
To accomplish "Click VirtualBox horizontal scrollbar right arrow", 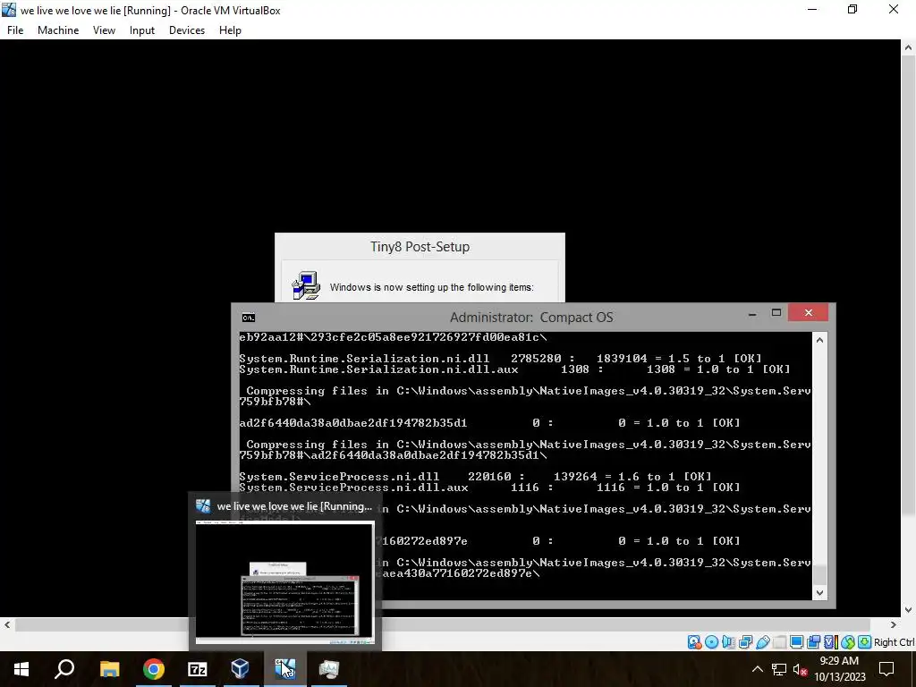I will point(894,624).
